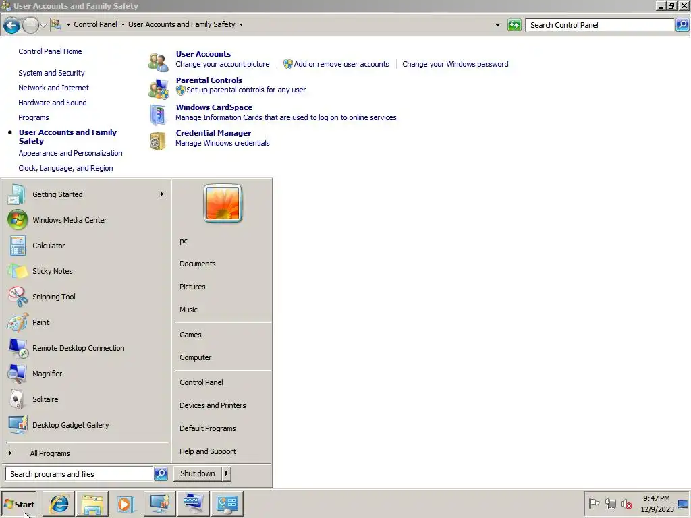Go to Appearance and Personalization category

click(x=70, y=153)
